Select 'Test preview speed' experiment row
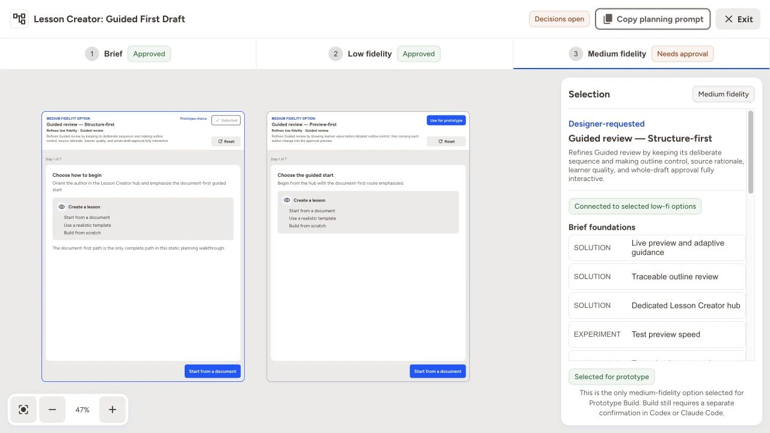 tap(657, 334)
